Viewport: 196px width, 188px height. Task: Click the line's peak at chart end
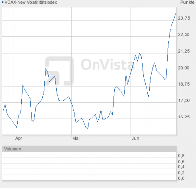tap(176, 14)
